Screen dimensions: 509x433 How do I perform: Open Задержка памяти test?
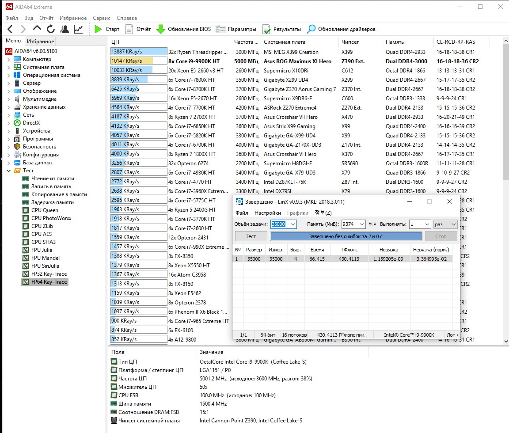pos(52,202)
